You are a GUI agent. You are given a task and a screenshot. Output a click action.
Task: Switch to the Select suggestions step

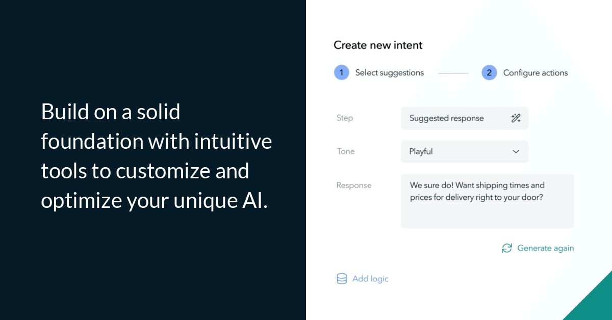389,72
